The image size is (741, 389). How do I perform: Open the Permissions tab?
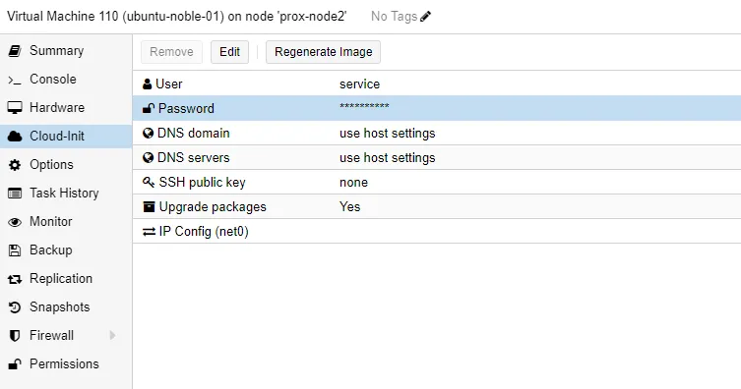coord(66,364)
